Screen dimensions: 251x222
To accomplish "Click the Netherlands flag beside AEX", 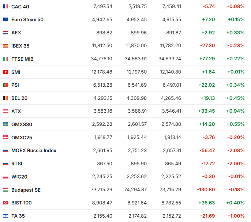I will (5, 33).
